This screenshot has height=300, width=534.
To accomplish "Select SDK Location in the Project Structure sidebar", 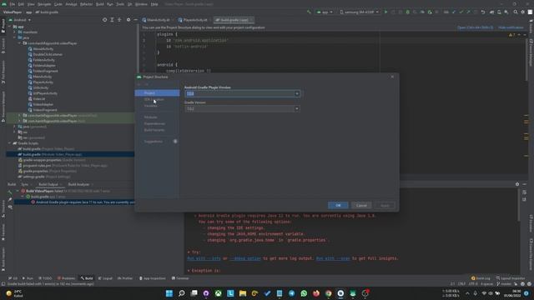I will click(x=154, y=99).
